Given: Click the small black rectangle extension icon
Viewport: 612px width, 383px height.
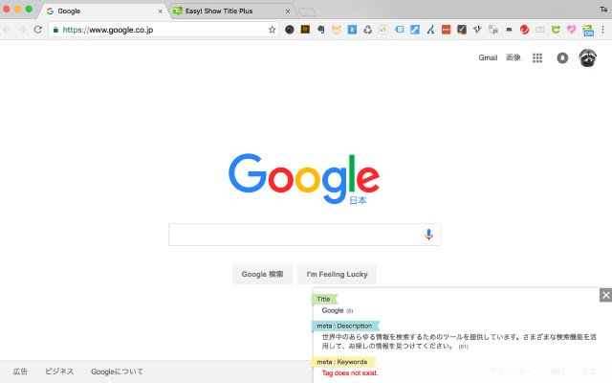Looking at the screenshot, I should click(509, 30).
